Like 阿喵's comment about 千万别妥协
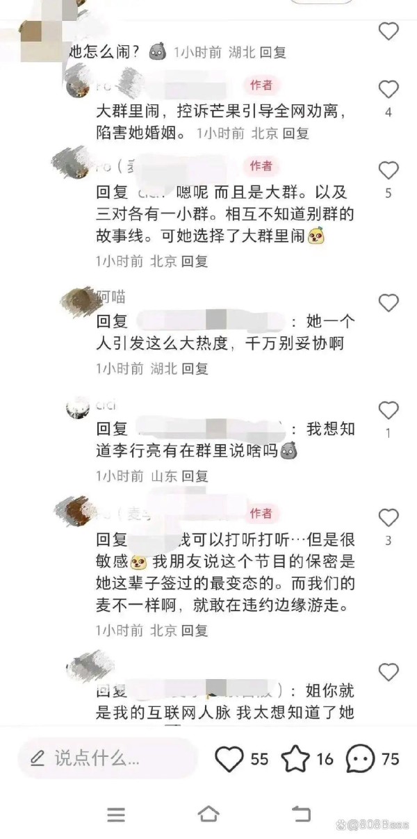This screenshot has width=417, height=839. [x=389, y=302]
